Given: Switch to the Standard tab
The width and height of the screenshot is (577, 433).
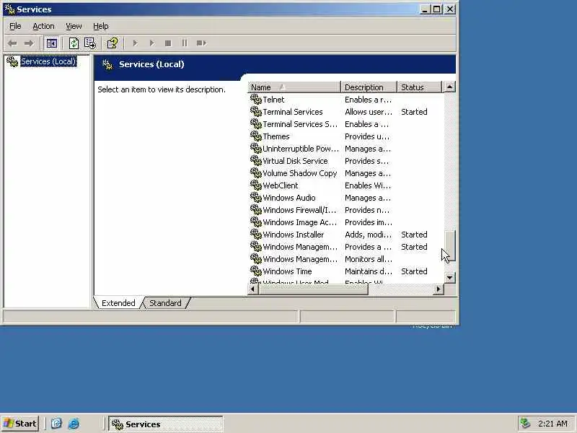Looking at the screenshot, I should click(x=165, y=303).
